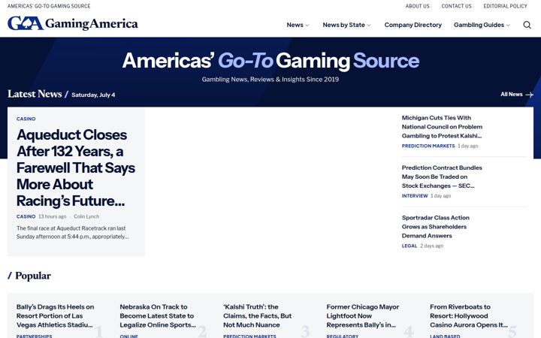
Task: Click the CASINO tag above the Aqueduct headline
Action: 26,119
